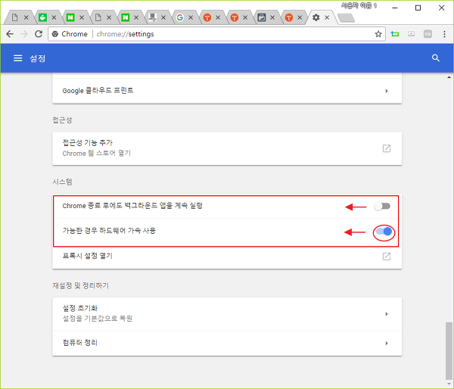This screenshot has width=454, height=389.
Task: View site info icon beside Chrome label
Action: [54, 34]
